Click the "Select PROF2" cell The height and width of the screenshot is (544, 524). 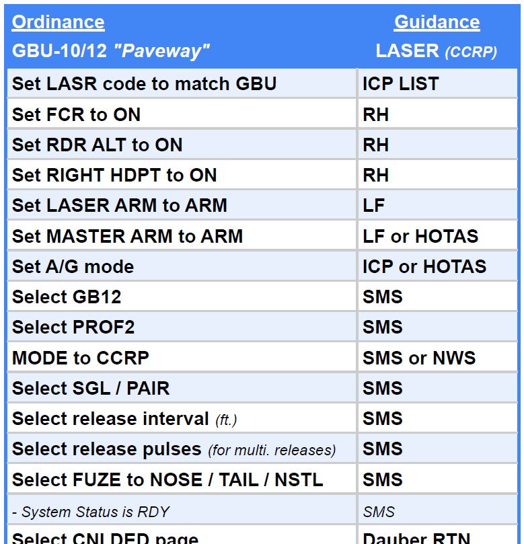pyautogui.click(x=73, y=327)
